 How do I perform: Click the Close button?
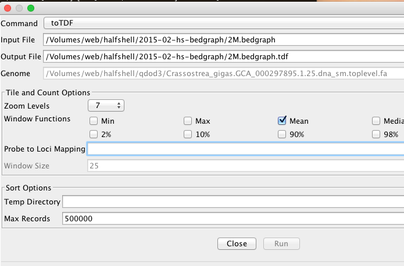237,243
